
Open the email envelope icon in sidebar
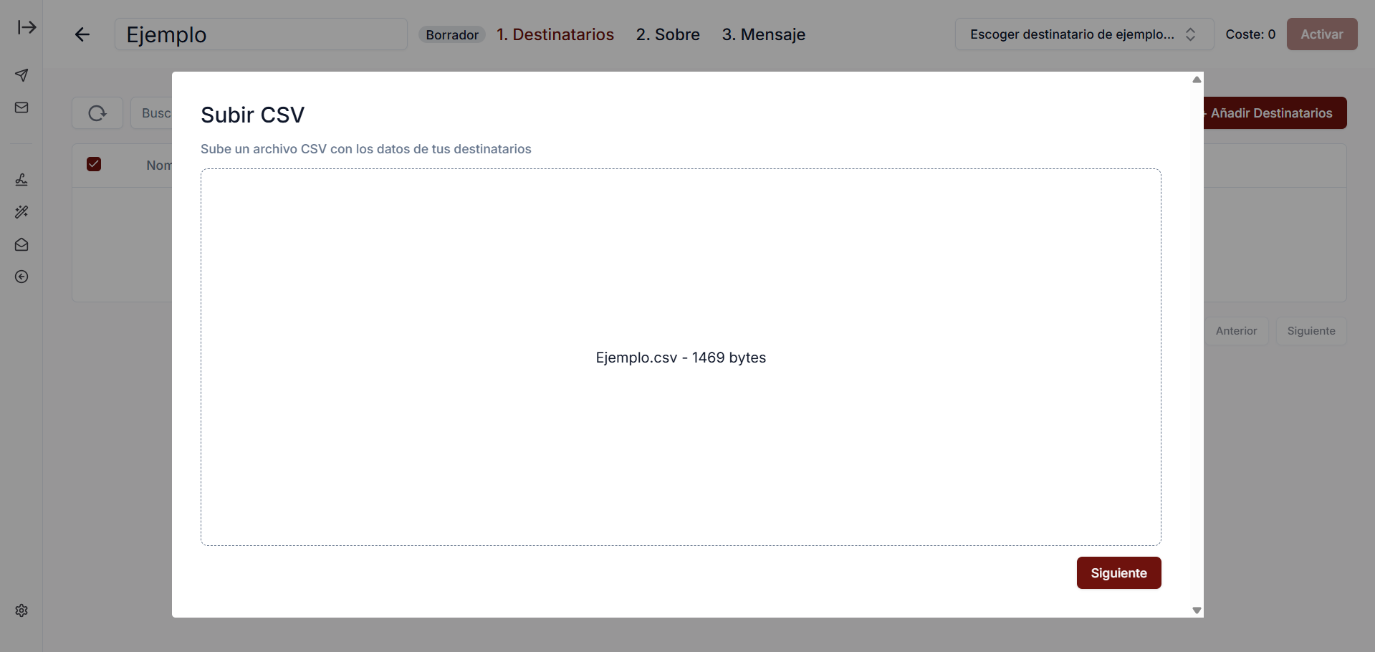click(x=21, y=107)
